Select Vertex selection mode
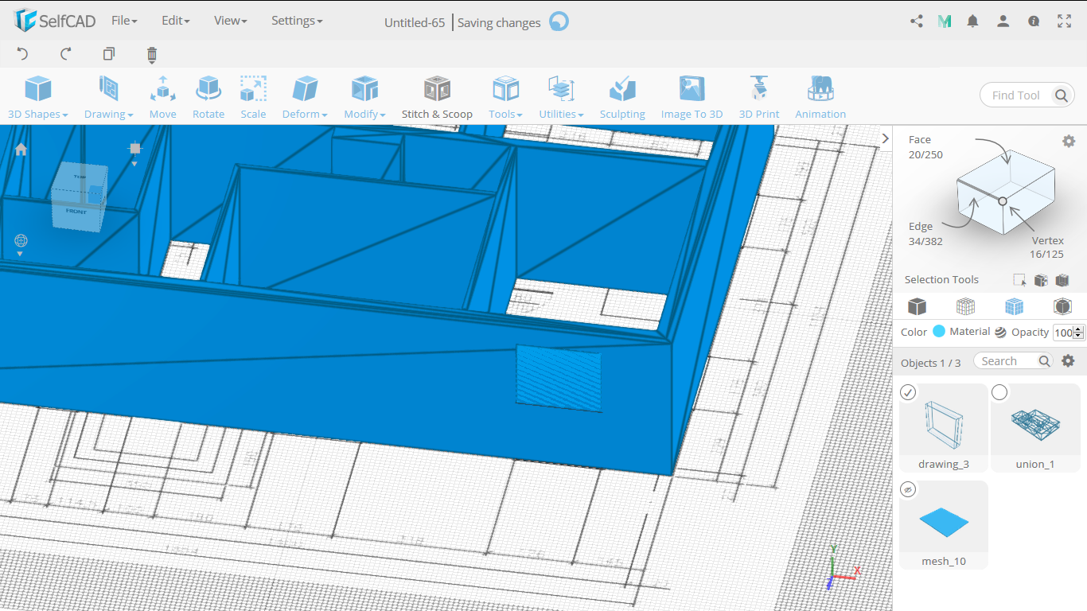This screenshot has width=1087, height=611. (1046, 247)
